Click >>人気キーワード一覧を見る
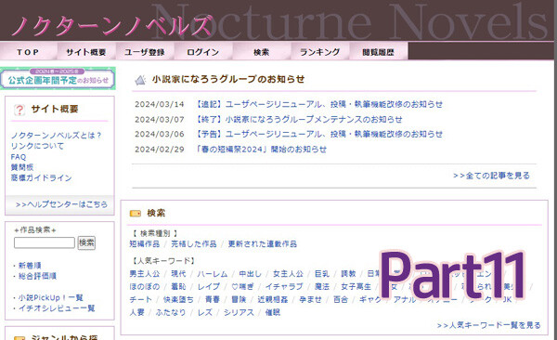557x340 pixels. (489, 325)
